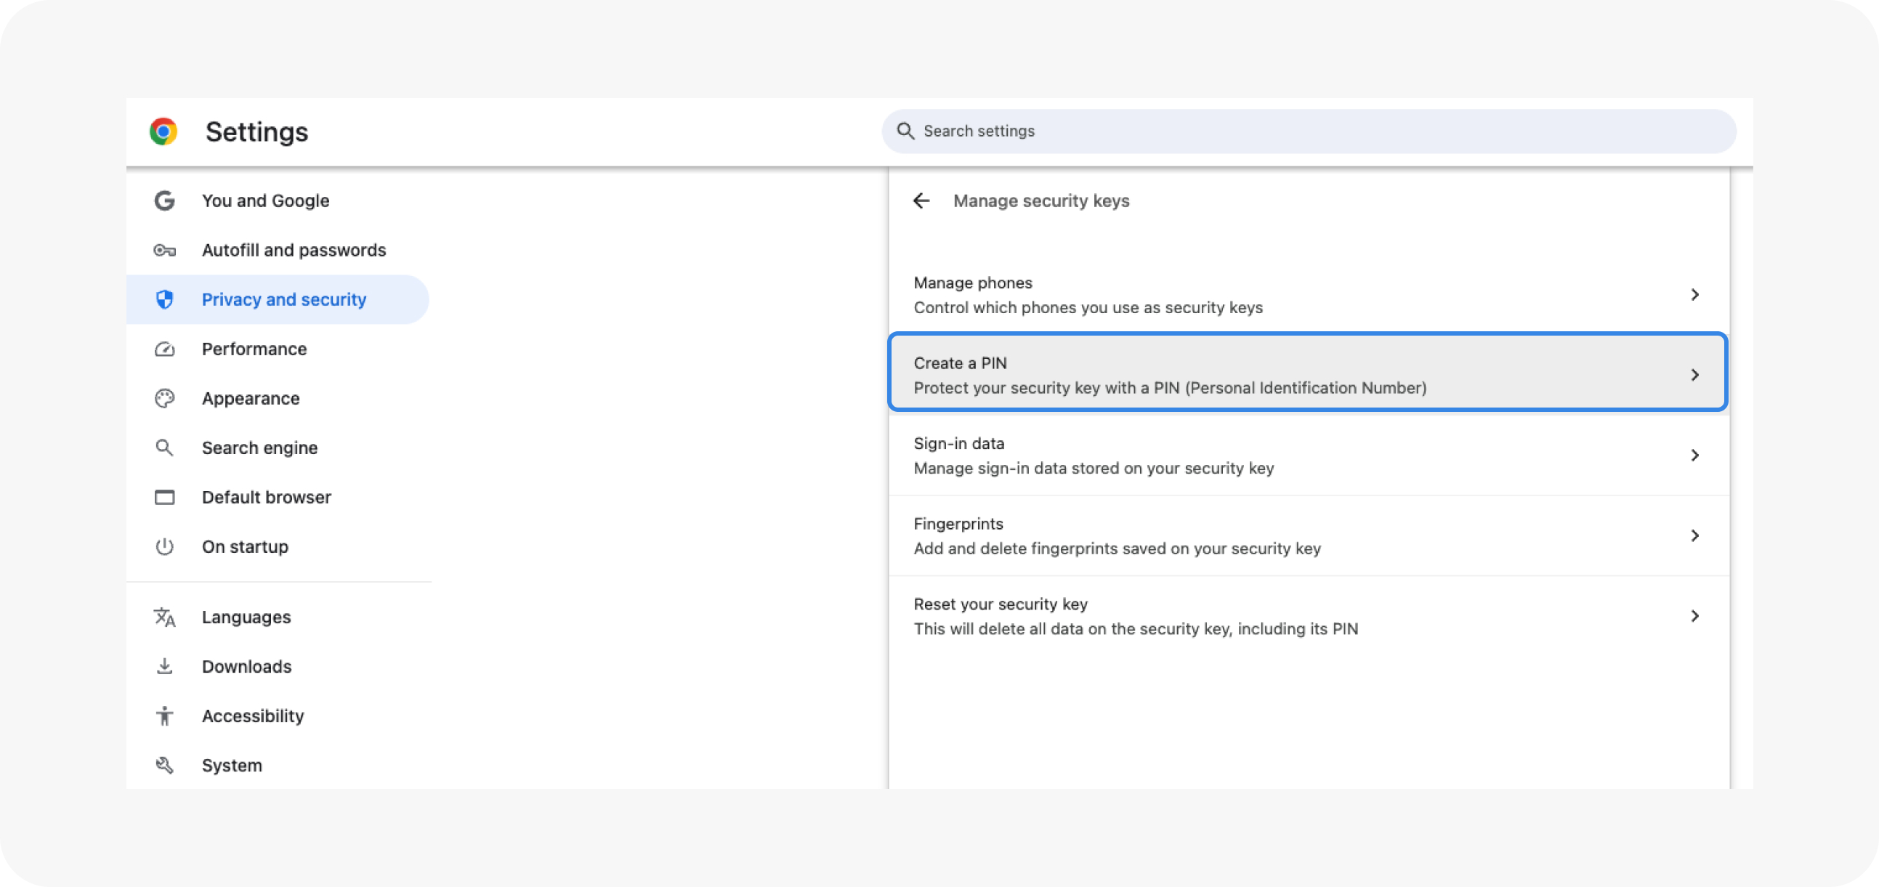
Task: Open Downloads settings page
Action: click(246, 667)
